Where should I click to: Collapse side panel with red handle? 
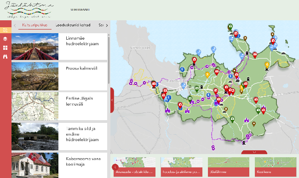pos(112,100)
